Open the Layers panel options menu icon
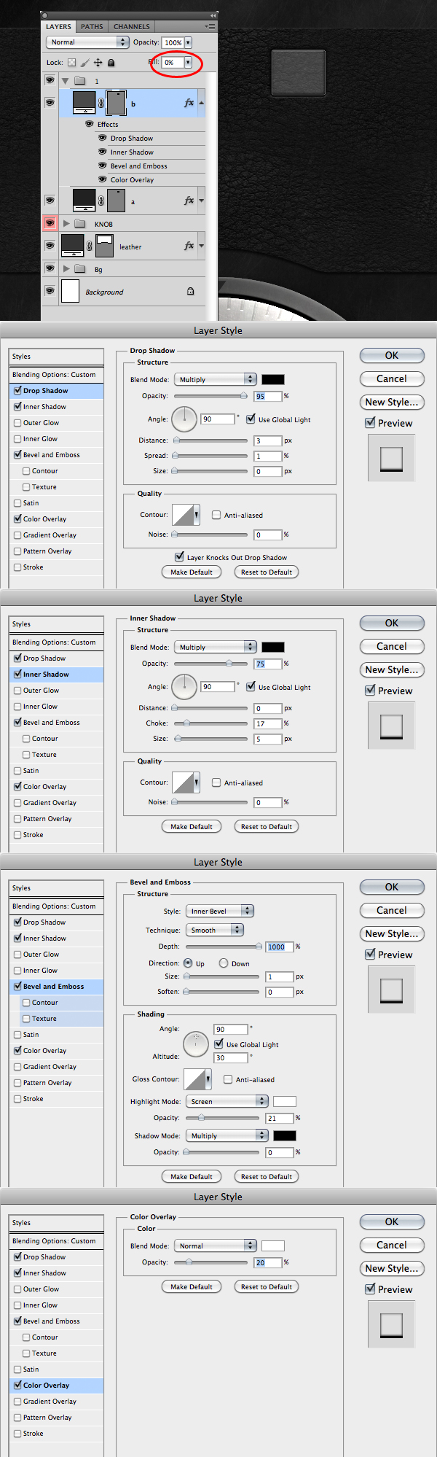Screen dimensions: 437x1457 point(210,26)
